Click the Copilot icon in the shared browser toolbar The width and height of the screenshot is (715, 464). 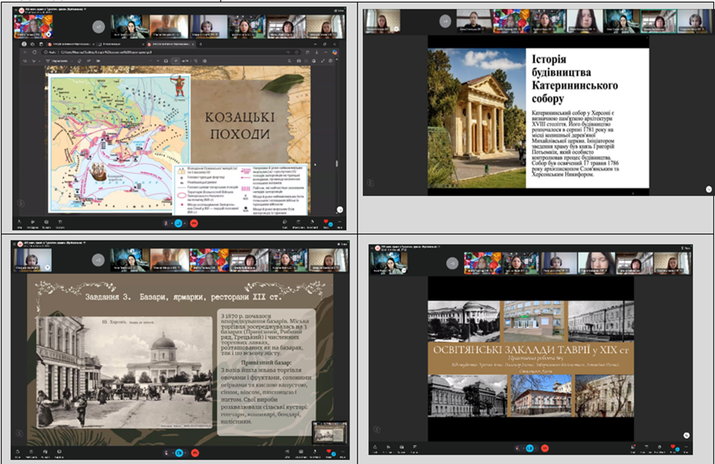pyautogui.click(x=335, y=52)
